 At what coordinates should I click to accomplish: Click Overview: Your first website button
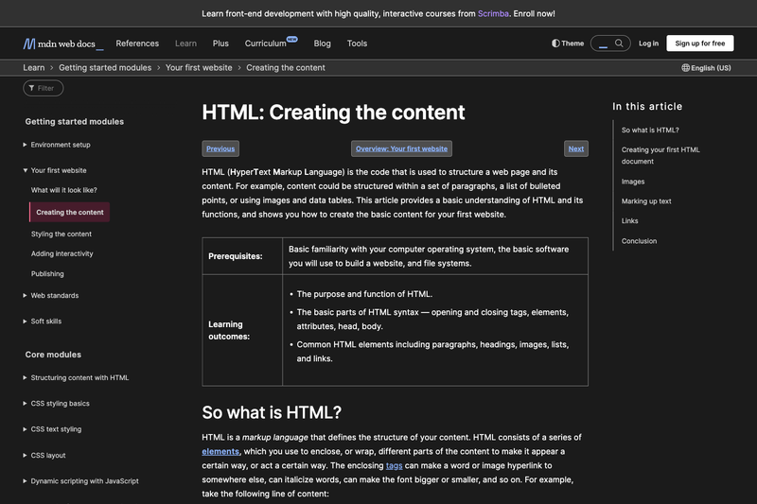[401, 149]
